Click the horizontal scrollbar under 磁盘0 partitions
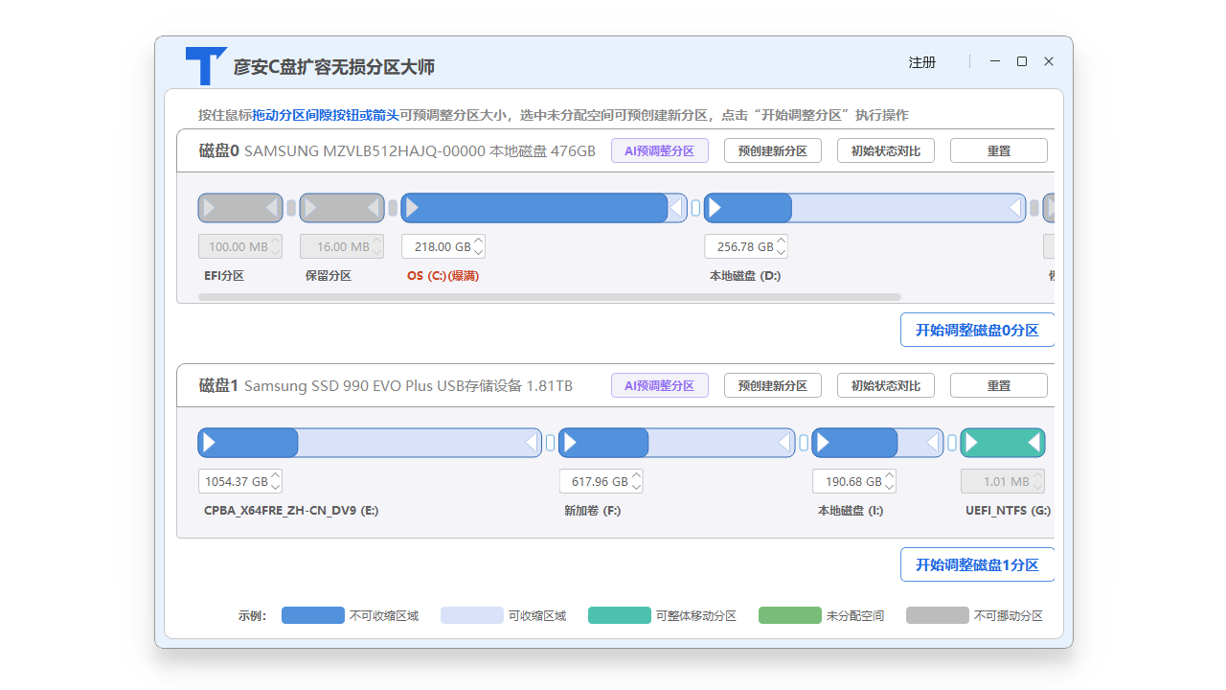Viewport: 1226px width, 690px height. point(550,297)
